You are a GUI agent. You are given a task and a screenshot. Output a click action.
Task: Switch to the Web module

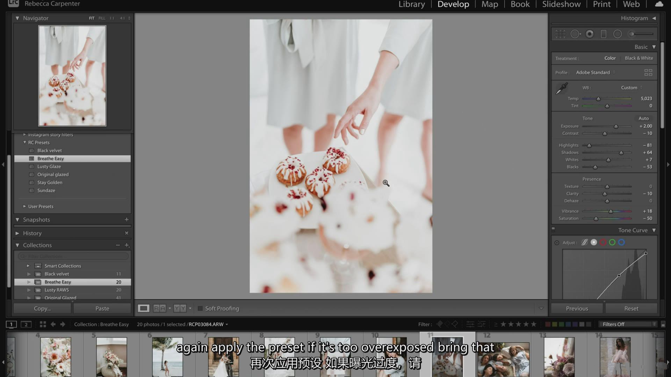[631, 4]
